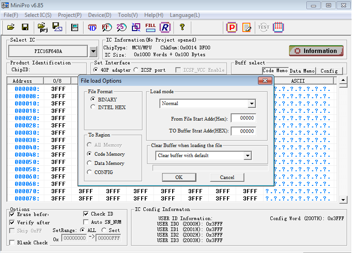This screenshot has height=253, width=353.
Task: Click the red P program chip icon
Action: pos(232,27)
